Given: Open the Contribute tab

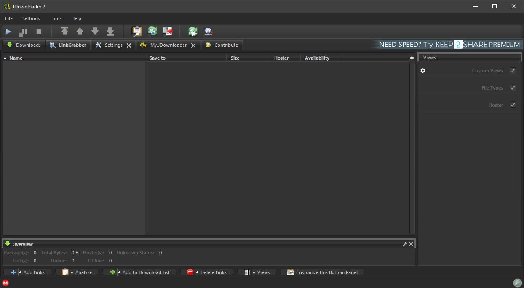Looking at the screenshot, I should 222,45.
